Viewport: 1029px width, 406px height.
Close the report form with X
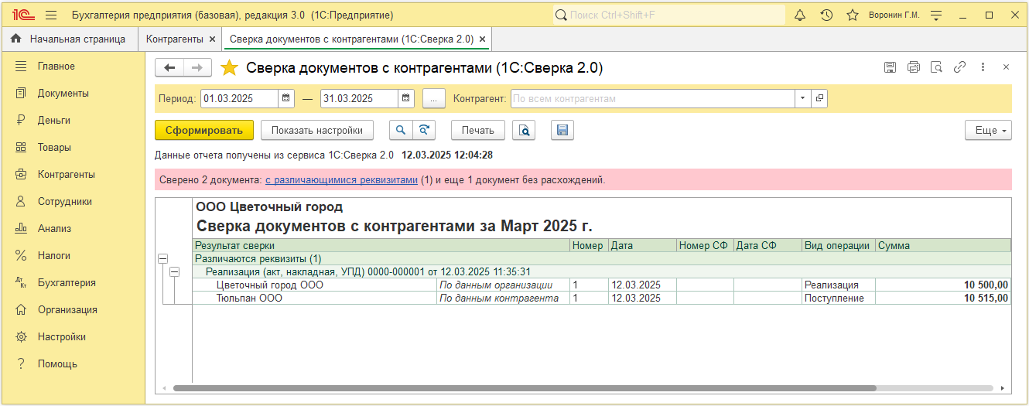[1006, 67]
